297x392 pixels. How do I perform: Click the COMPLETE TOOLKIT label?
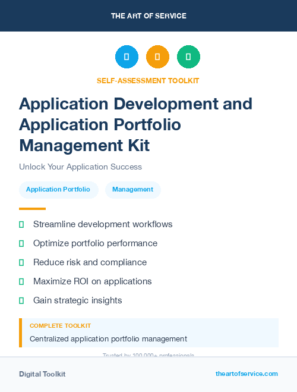(x=60, y=326)
